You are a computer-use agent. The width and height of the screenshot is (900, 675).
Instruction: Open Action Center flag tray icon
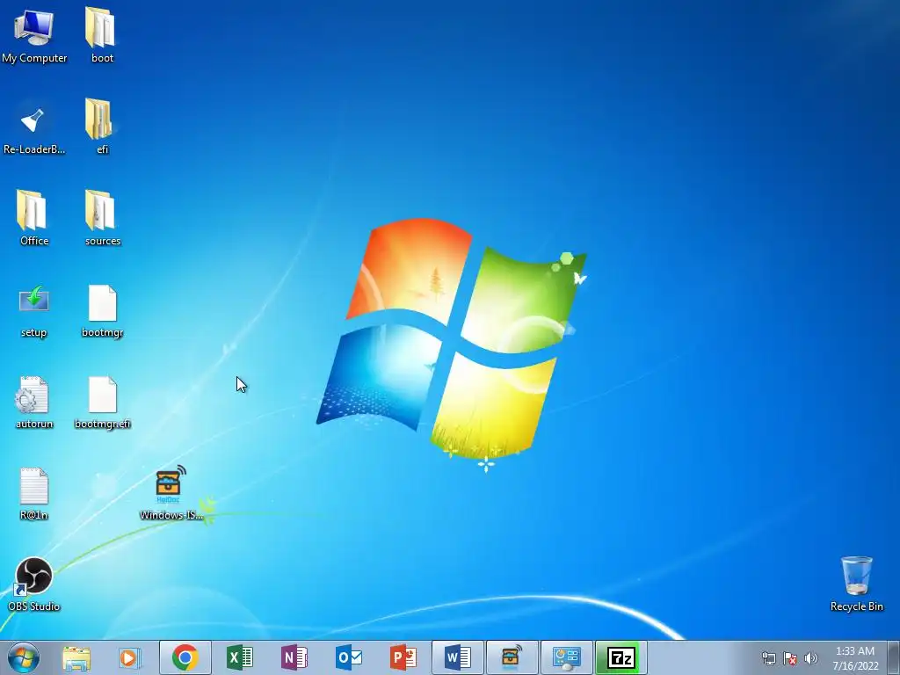click(x=790, y=658)
